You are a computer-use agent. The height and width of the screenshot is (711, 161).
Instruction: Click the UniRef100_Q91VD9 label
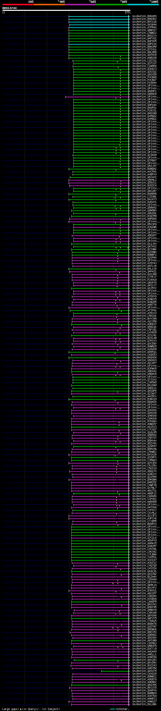click(x=144, y=74)
